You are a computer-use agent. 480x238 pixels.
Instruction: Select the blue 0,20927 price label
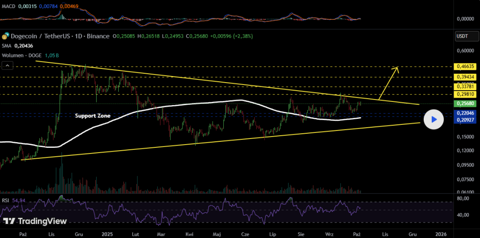click(464, 120)
